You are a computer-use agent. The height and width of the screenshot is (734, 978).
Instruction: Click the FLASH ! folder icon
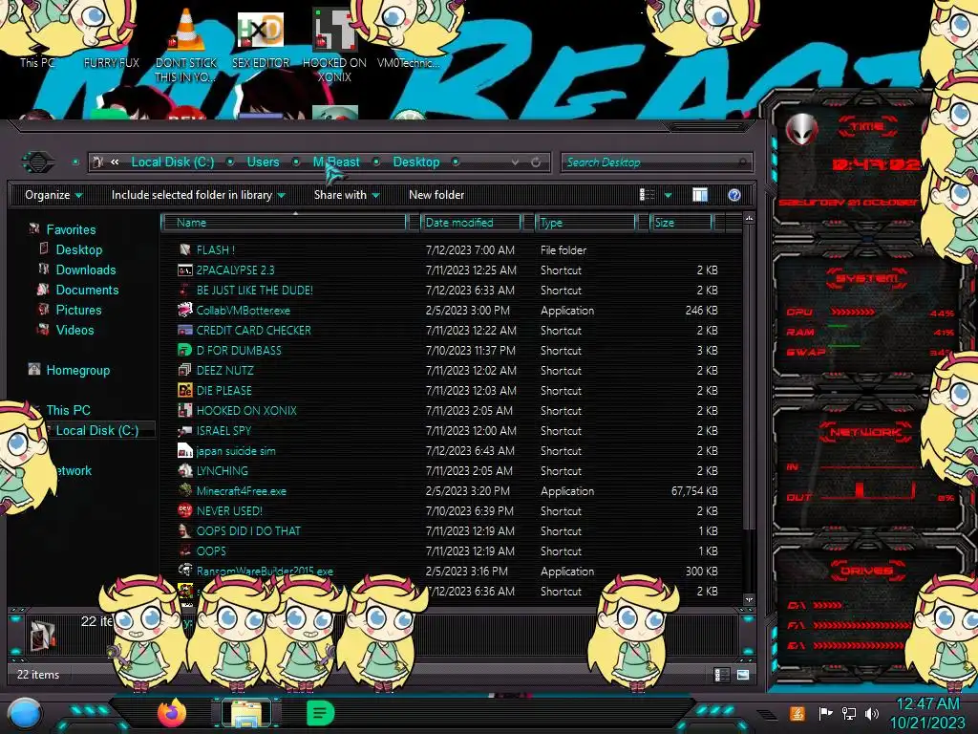pos(184,249)
